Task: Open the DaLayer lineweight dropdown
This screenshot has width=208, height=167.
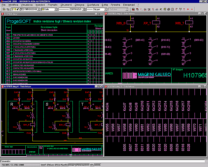Action: [x=106, y=9]
